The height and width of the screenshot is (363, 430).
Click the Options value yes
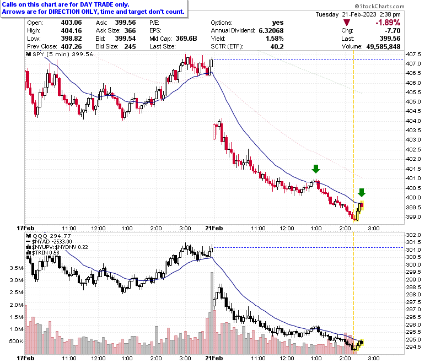coord(278,23)
